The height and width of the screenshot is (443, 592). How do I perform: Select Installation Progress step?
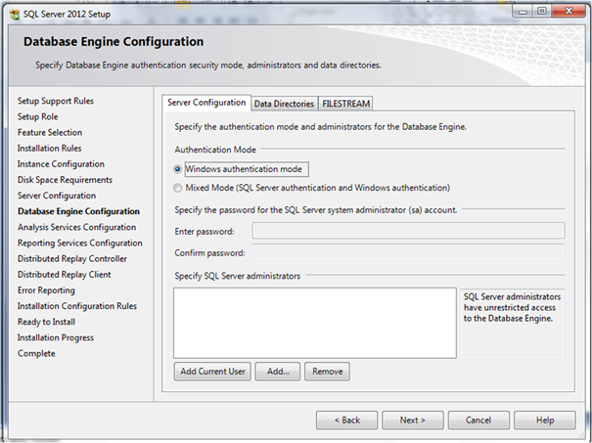(x=56, y=338)
